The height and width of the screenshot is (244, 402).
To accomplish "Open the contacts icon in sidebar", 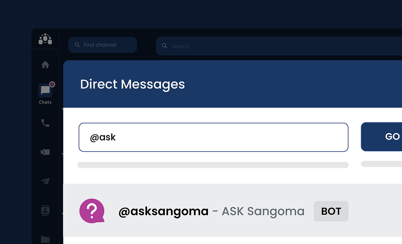I will coord(45,210).
